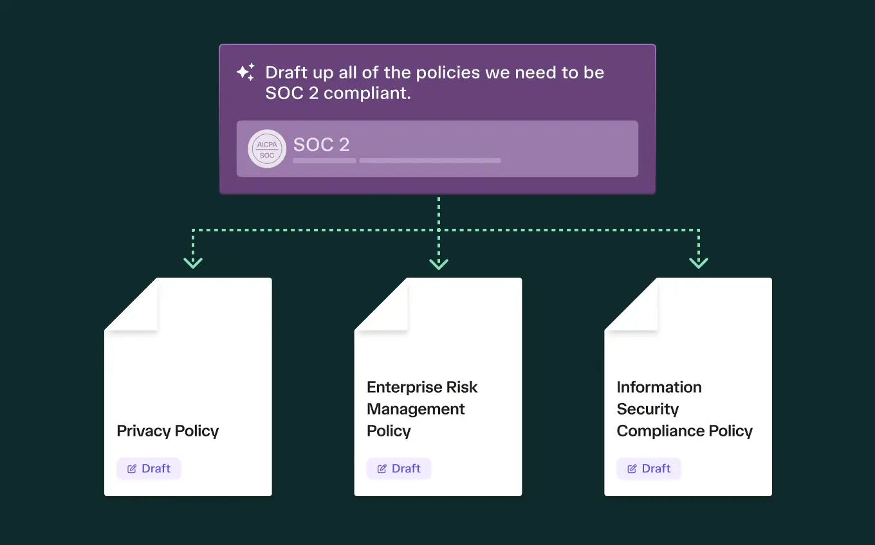Open the Privacy Policy document
This screenshot has height=545, width=875.
click(x=188, y=387)
